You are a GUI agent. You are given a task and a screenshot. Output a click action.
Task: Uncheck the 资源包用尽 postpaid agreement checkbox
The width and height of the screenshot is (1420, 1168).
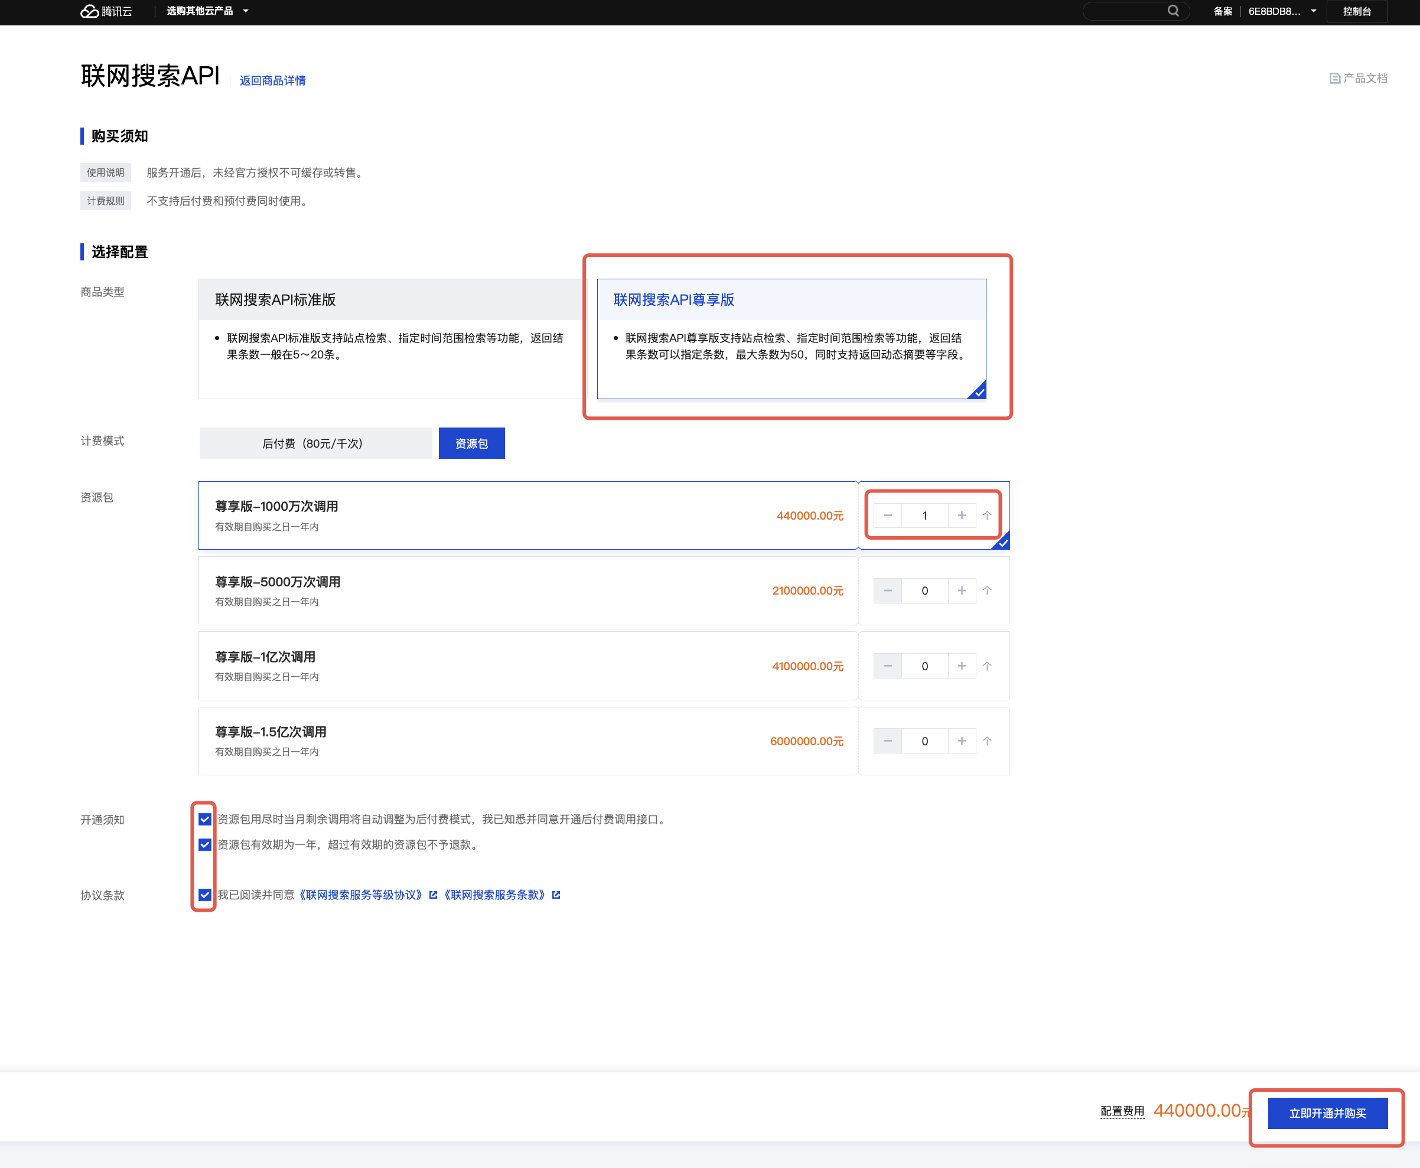(x=204, y=820)
